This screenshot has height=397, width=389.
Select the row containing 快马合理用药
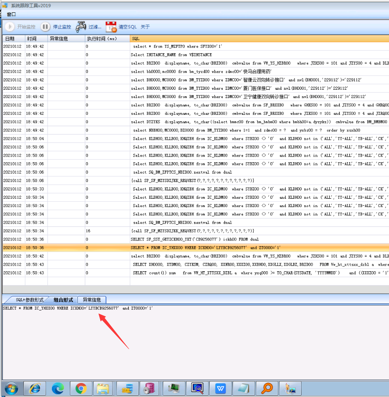click(196, 71)
